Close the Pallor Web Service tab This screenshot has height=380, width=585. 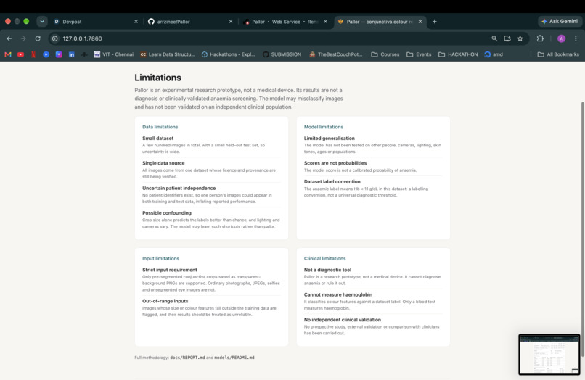(325, 22)
